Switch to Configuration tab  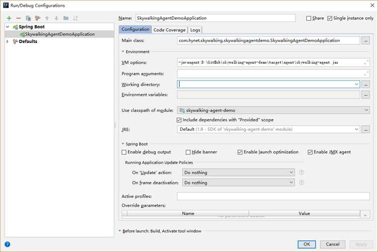pos(135,29)
